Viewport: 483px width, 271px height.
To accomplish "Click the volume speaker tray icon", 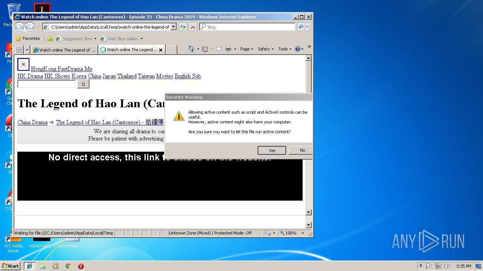I will [447, 266].
